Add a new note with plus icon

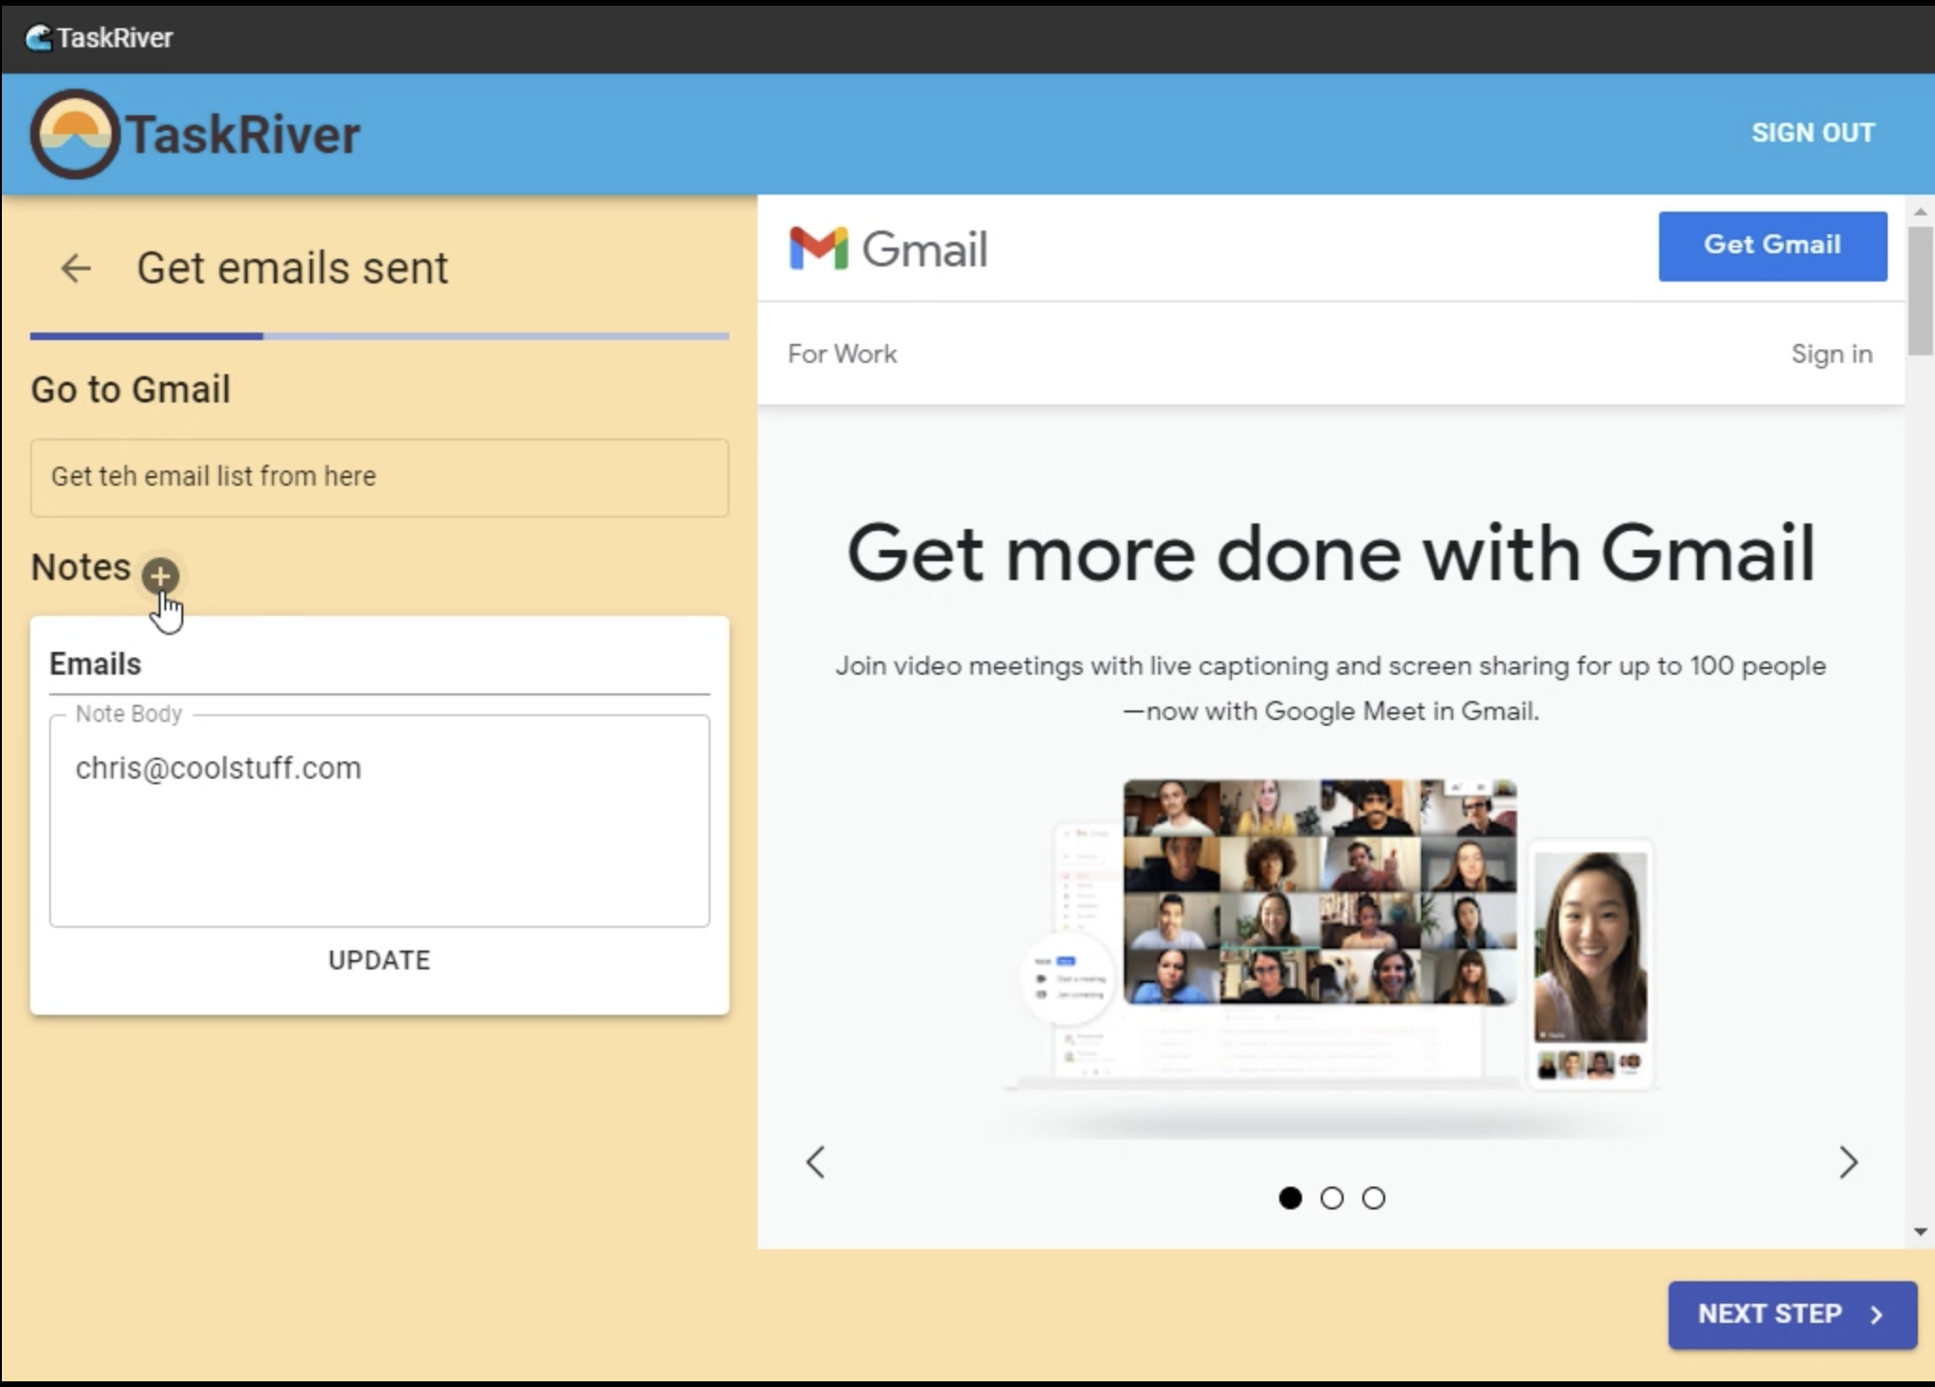click(161, 575)
